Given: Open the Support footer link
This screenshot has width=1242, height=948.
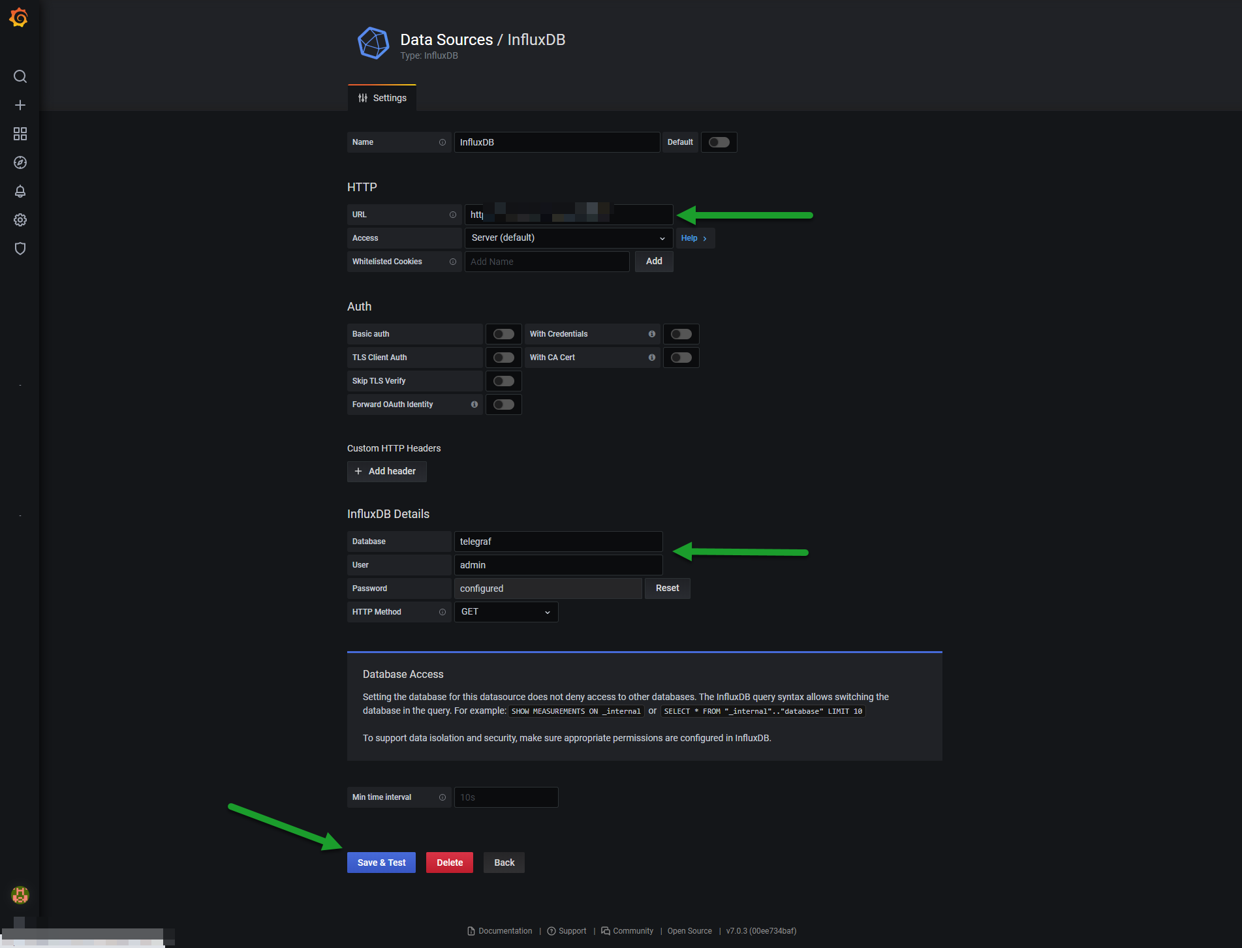Looking at the screenshot, I should point(567,931).
